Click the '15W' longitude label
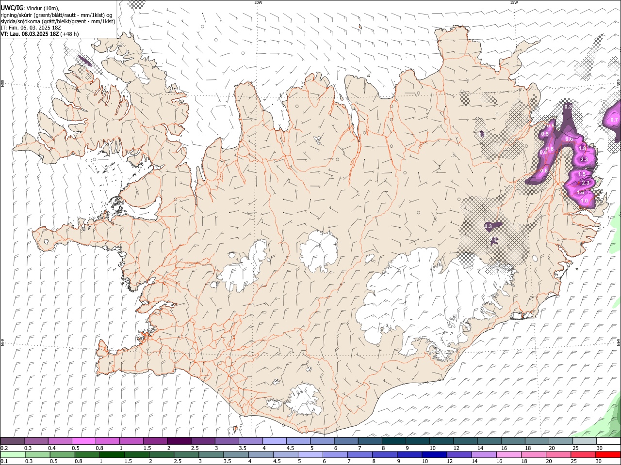The width and height of the screenshot is (621, 465). coord(514,2)
